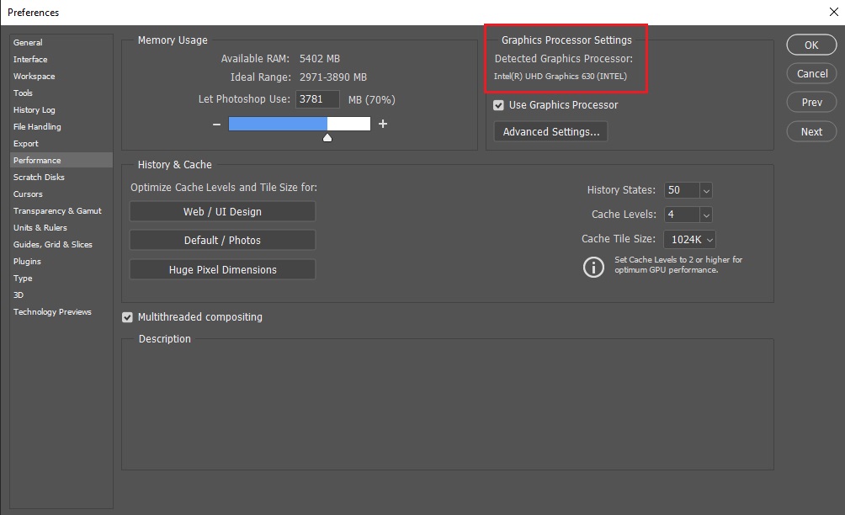This screenshot has height=515, width=845.
Task: Switch to the Scratch Disks preferences
Action: (x=38, y=177)
